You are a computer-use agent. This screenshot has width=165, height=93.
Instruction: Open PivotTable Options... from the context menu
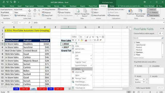(x=82, y=85)
